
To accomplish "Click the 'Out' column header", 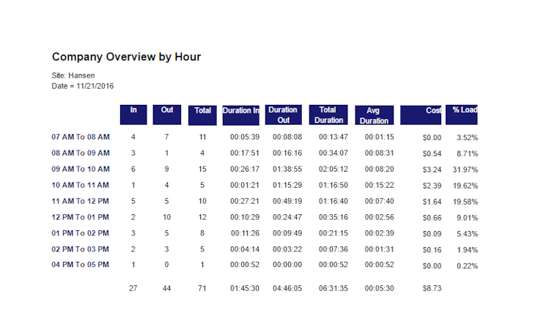I will (167, 114).
